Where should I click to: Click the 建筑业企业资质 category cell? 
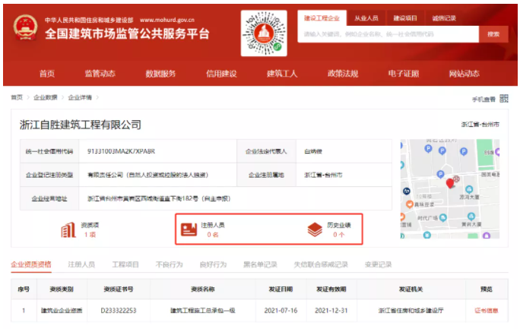click(x=62, y=311)
